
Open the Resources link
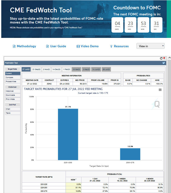pos(121,46)
